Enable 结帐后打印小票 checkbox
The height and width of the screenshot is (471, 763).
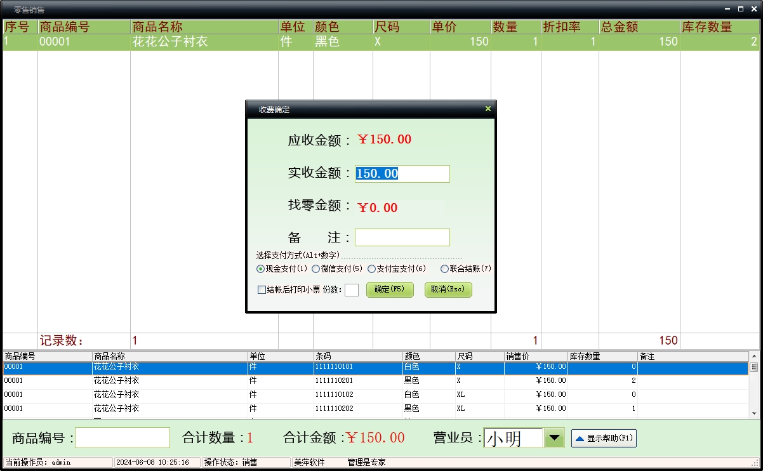coord(262,290)
